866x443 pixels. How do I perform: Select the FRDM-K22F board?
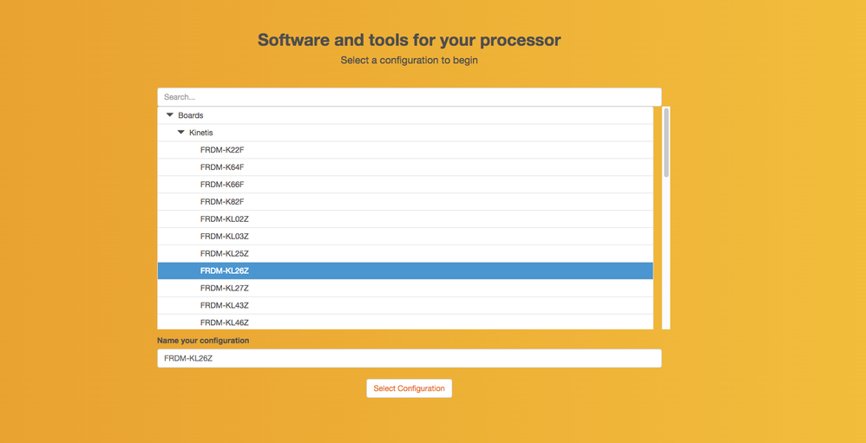pos(222,150)
